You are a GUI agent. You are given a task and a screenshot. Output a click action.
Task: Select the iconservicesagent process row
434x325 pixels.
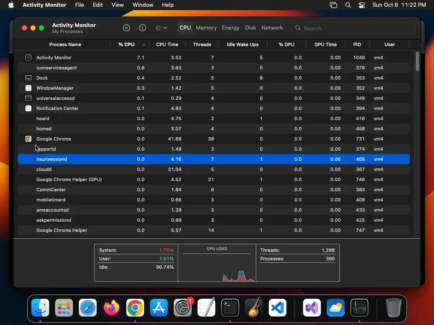click(x=214, y=68)
